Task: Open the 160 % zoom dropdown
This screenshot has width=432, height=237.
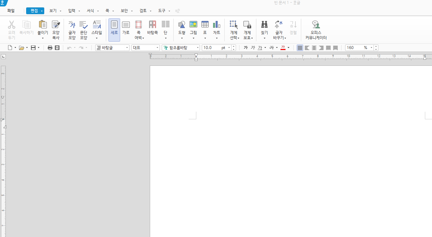Action: 372,48
